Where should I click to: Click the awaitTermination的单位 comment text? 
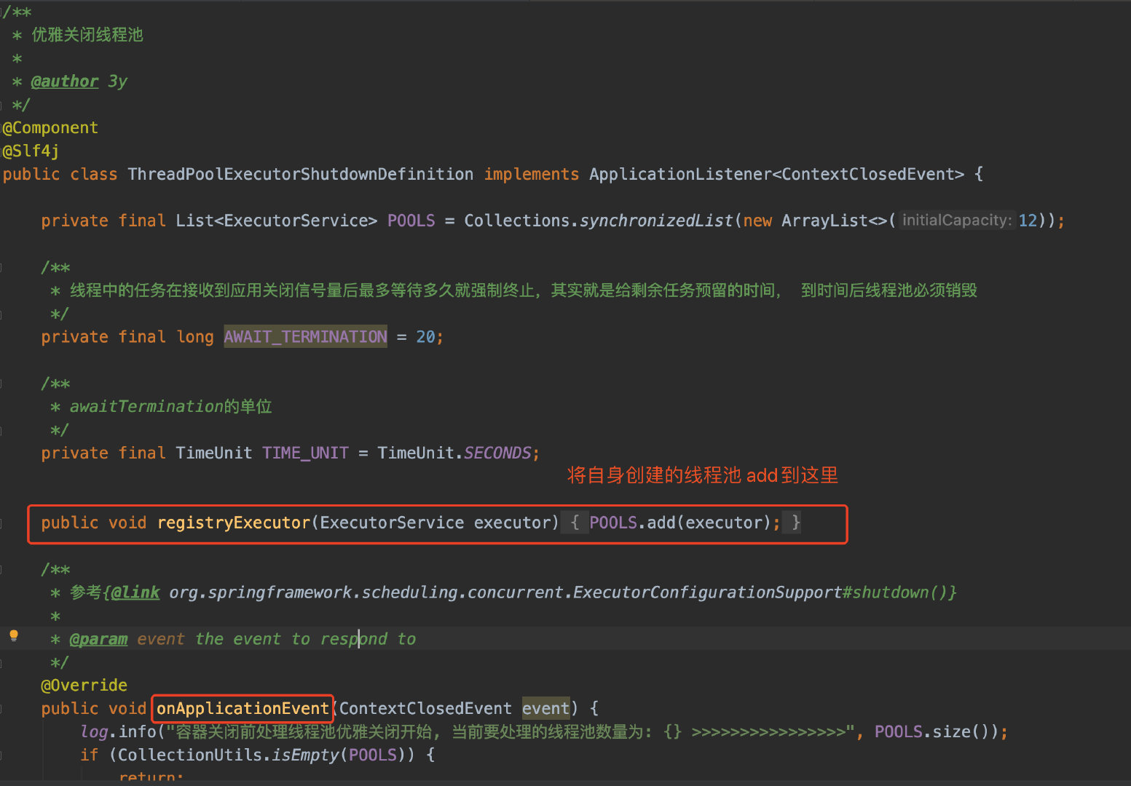pyautogui.click(x=170, y=406)
